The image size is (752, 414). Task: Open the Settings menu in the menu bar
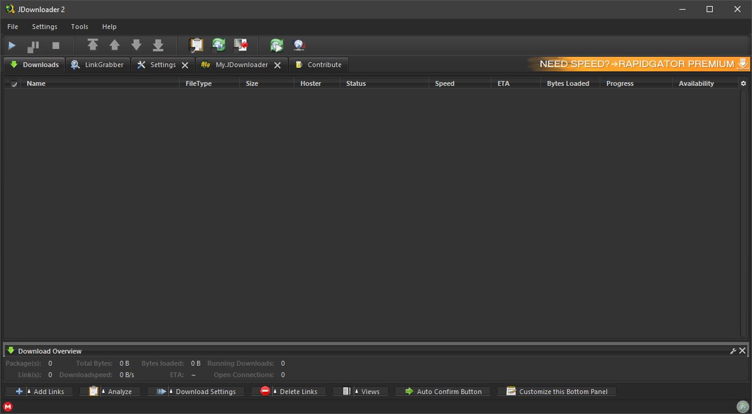point(45,27)
